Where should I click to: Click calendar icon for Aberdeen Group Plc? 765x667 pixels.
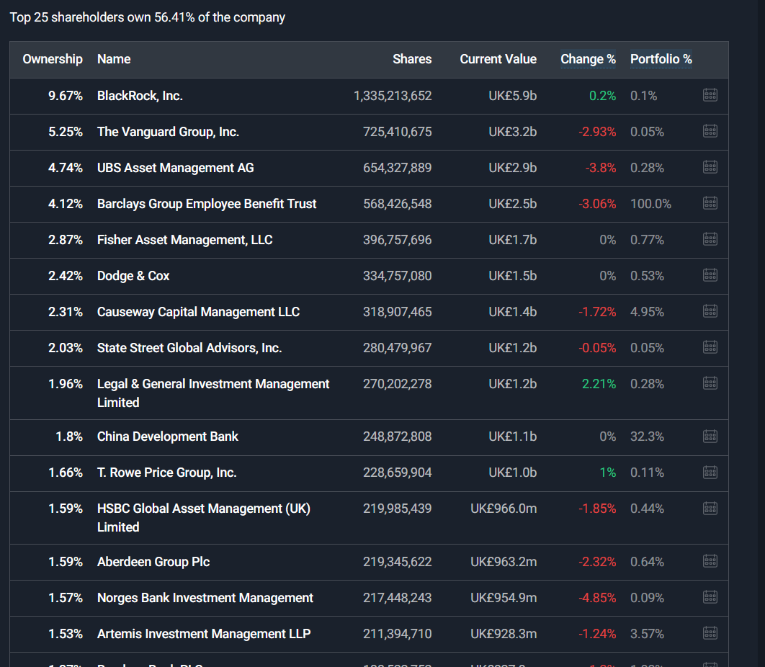(710, 561)
